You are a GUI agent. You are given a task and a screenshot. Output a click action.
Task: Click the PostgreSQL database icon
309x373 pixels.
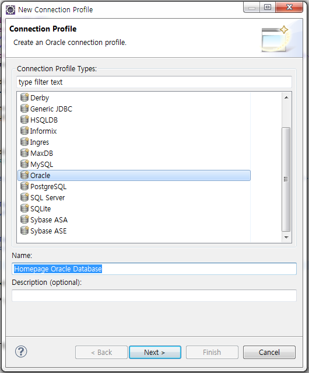[24, 186]
